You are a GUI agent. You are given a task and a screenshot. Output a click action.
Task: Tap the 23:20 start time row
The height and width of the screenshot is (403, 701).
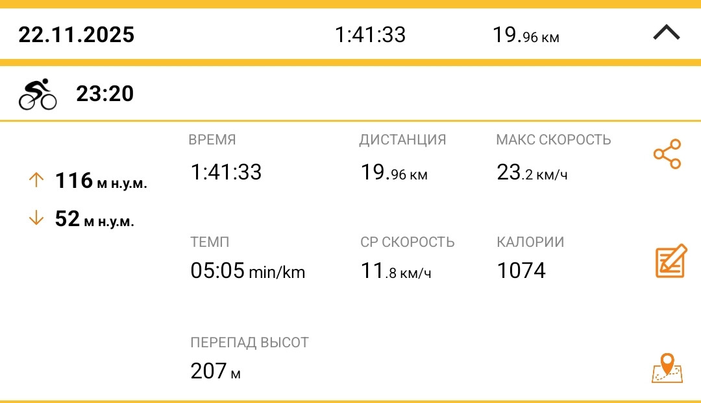point(350,93)
